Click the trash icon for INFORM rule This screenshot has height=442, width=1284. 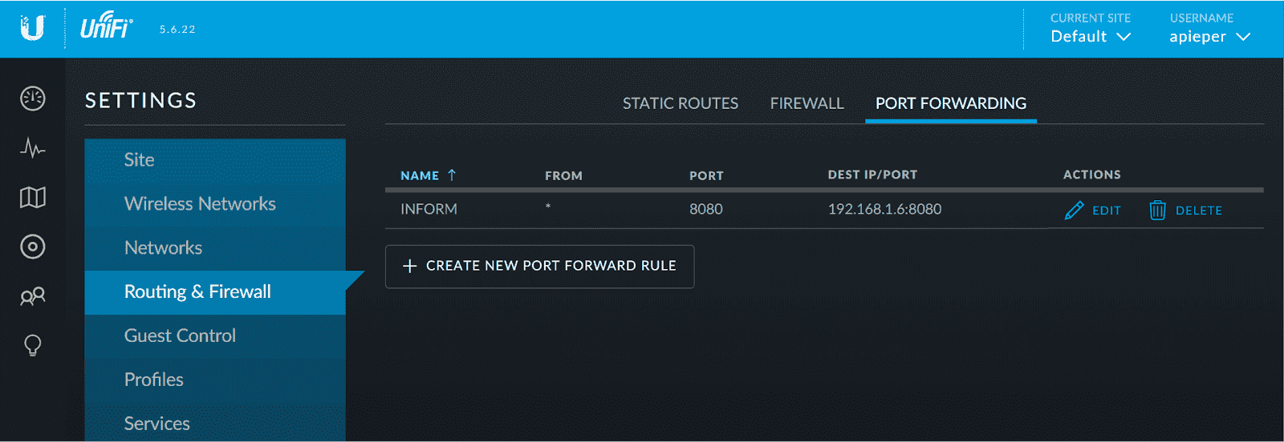pos(1157,210)
